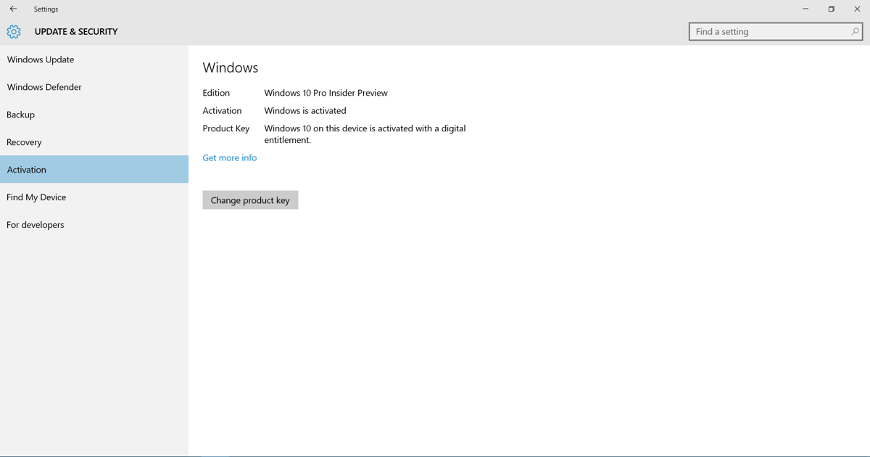
Task: Open Find My Device settings
Action: 94,197
